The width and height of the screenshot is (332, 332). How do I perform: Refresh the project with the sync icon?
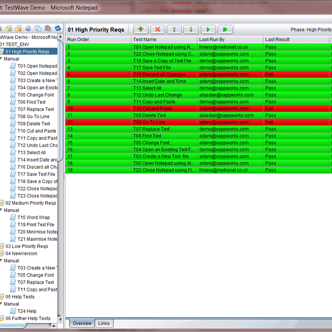pos(58,28)
